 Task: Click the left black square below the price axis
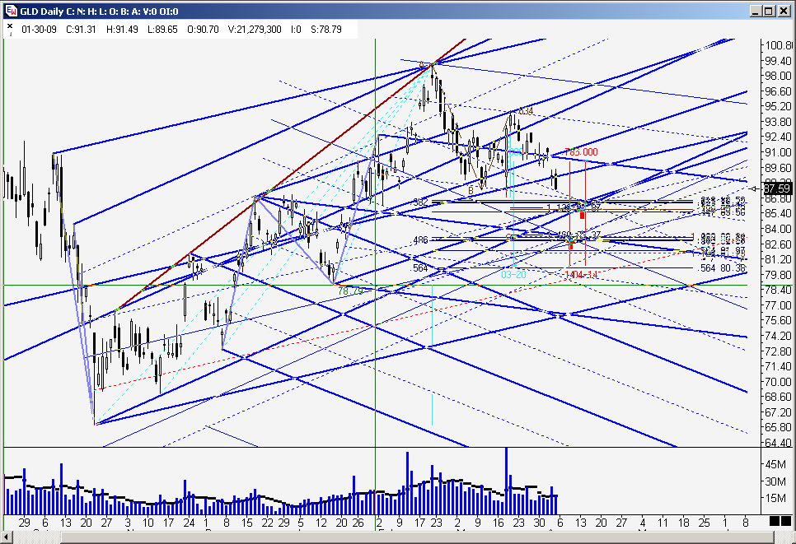click(x=775, y=521)
